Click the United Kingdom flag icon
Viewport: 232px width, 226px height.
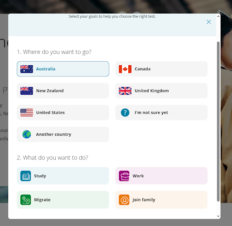tap(125, 91)
